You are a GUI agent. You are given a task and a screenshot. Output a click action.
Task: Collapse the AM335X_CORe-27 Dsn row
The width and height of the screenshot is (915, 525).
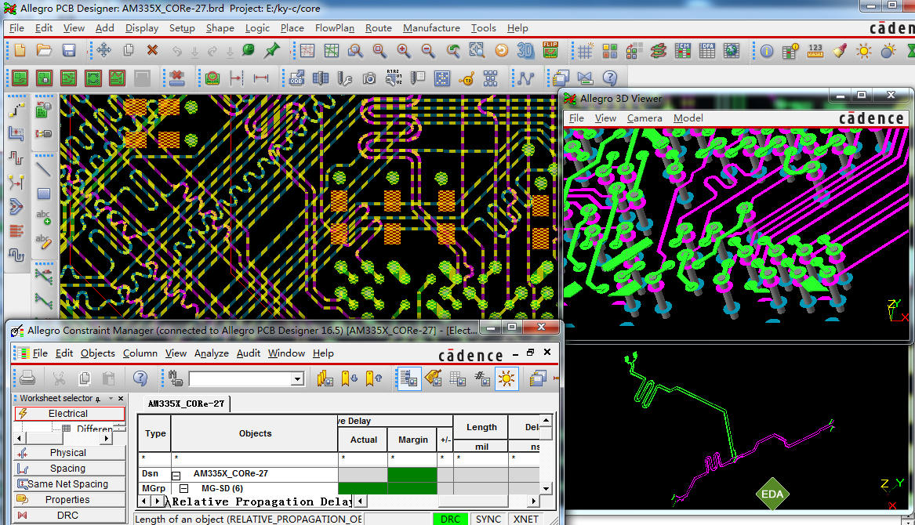(176, 474)
